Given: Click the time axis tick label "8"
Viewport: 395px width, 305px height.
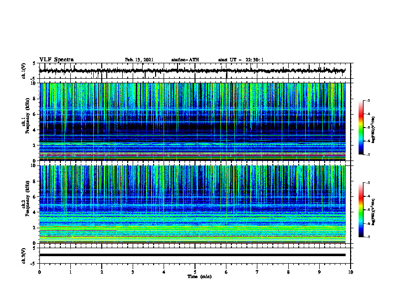Looking at the screenshot, I should click(x=288, y=272).
